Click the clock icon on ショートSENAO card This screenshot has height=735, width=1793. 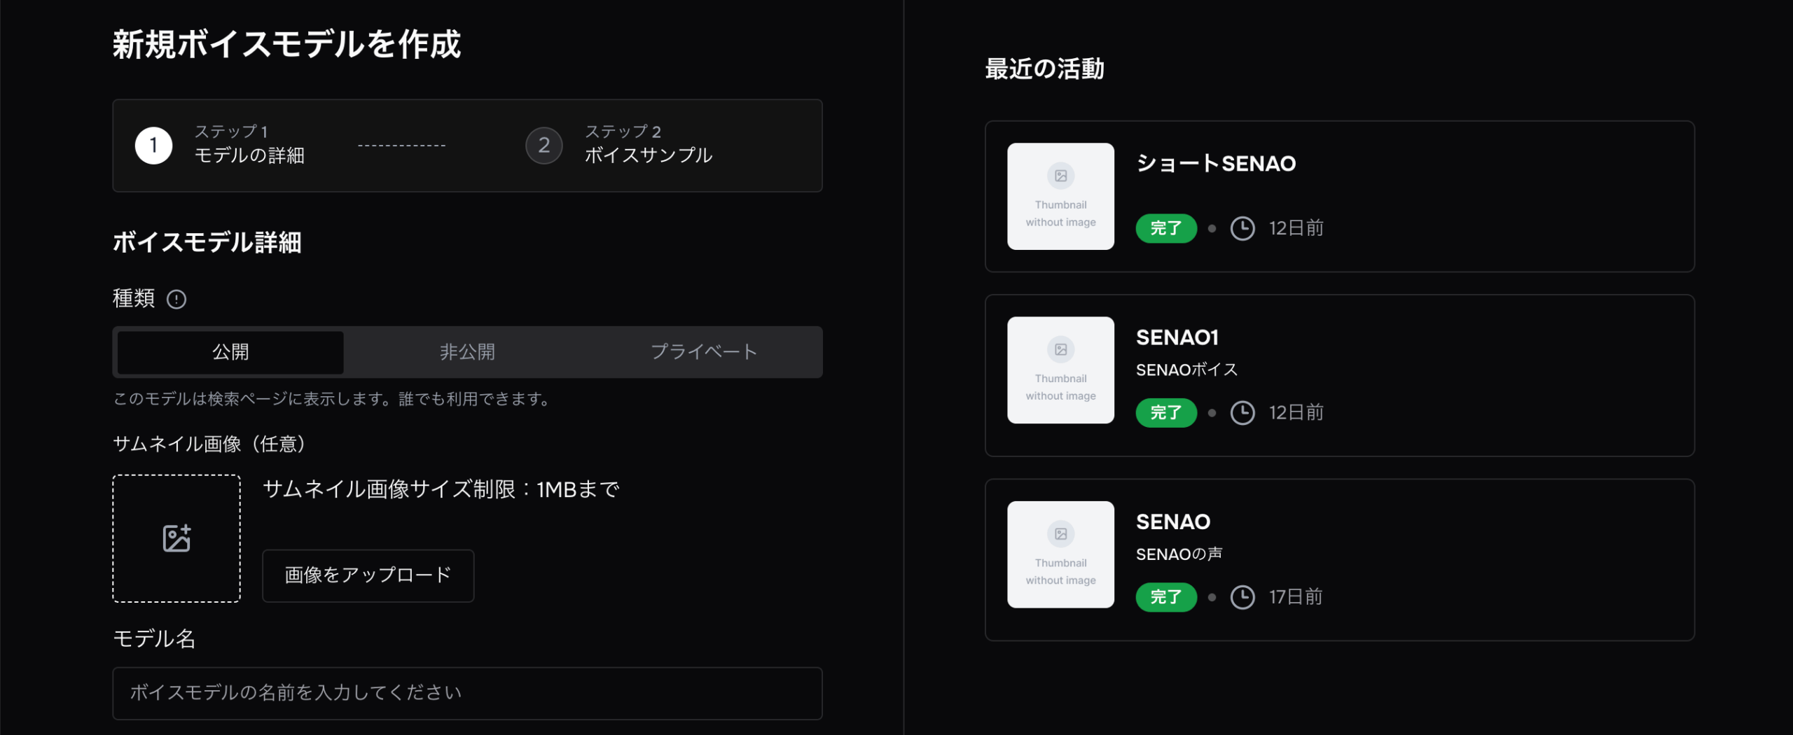(1242, 228)
